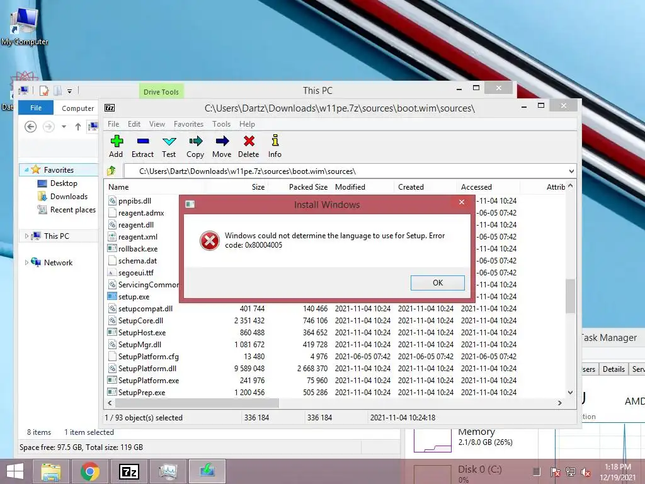Viewport: 645px width, 484px height.
Task: Click the File tab in This PC
Action: pyautogui.click(x=36, y=107)
